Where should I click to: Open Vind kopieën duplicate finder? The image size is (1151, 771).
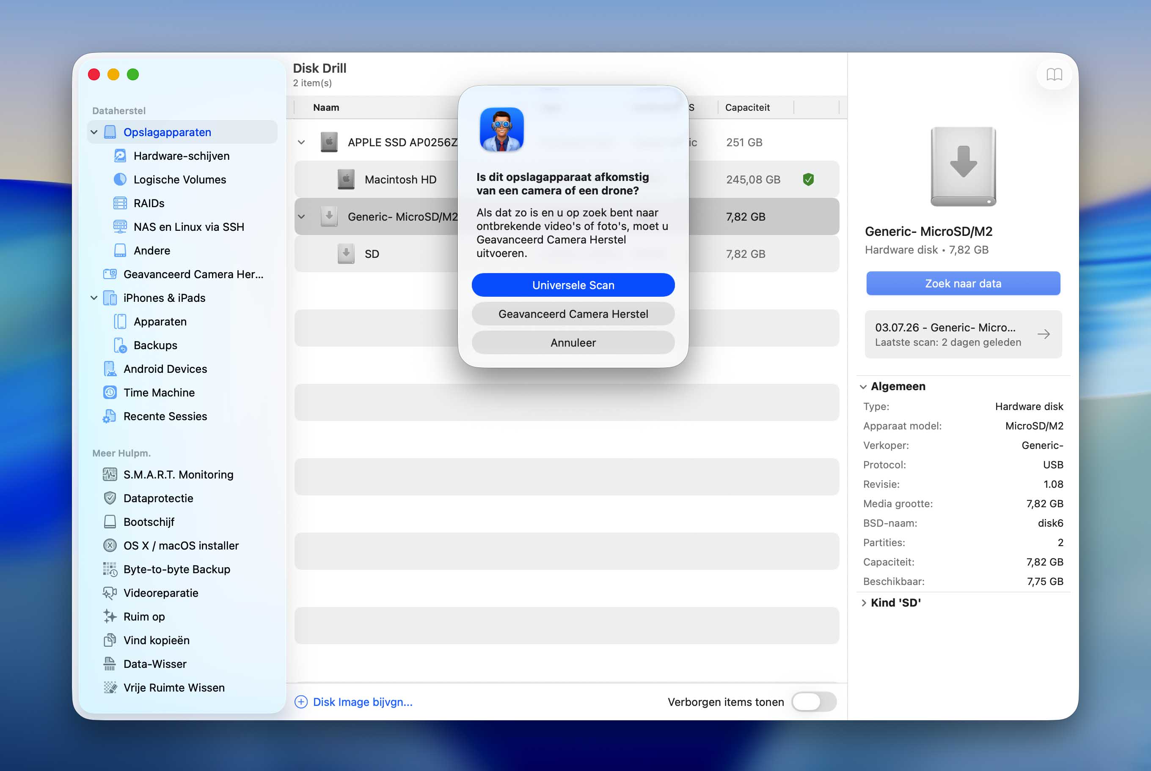coord(156,640)
